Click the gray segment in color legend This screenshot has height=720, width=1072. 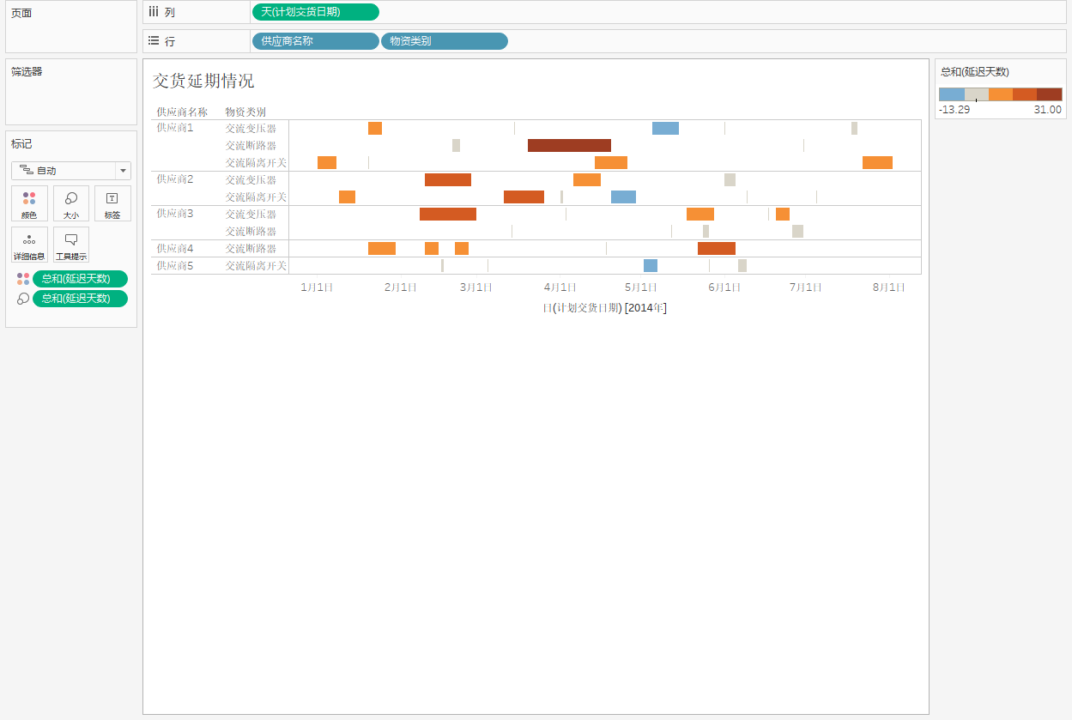click(977, 94)
